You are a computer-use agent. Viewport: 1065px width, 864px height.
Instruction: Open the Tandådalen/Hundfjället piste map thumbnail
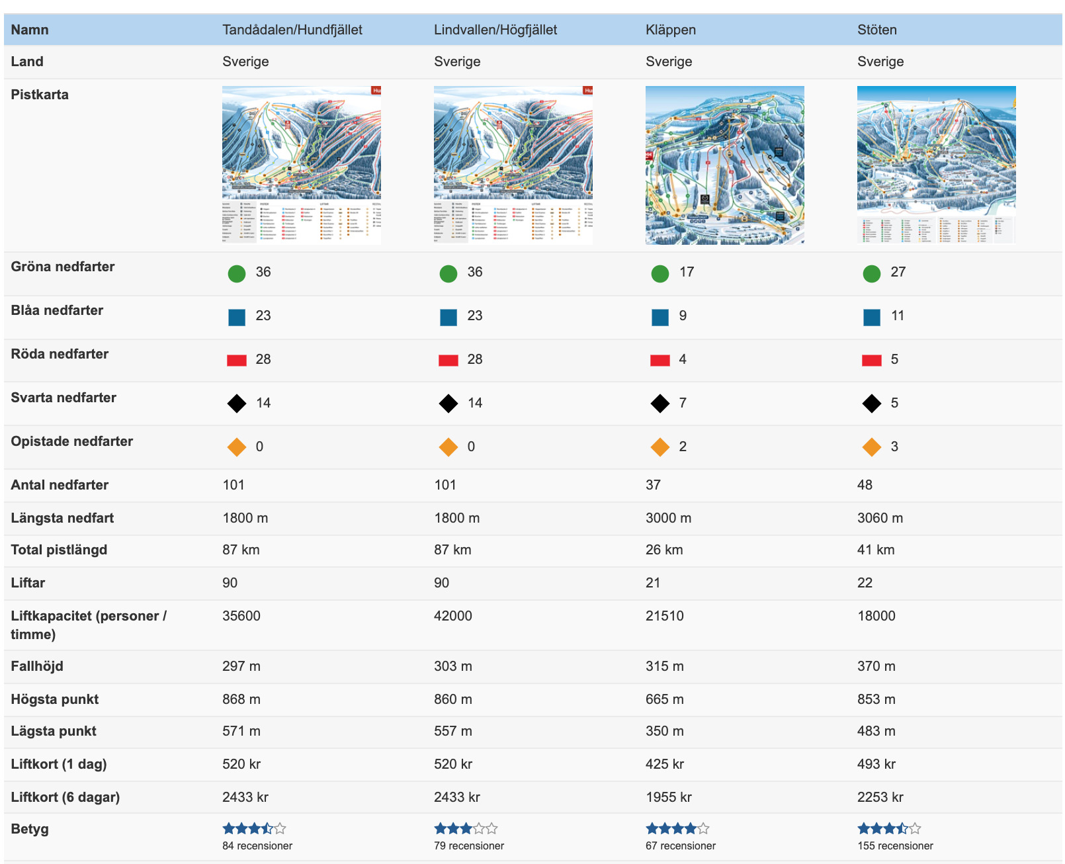(x=301, y=165)
